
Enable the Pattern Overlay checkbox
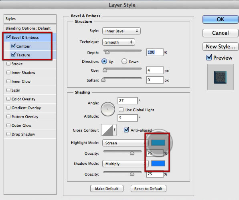pyautogui.click(x=8, y=116)
